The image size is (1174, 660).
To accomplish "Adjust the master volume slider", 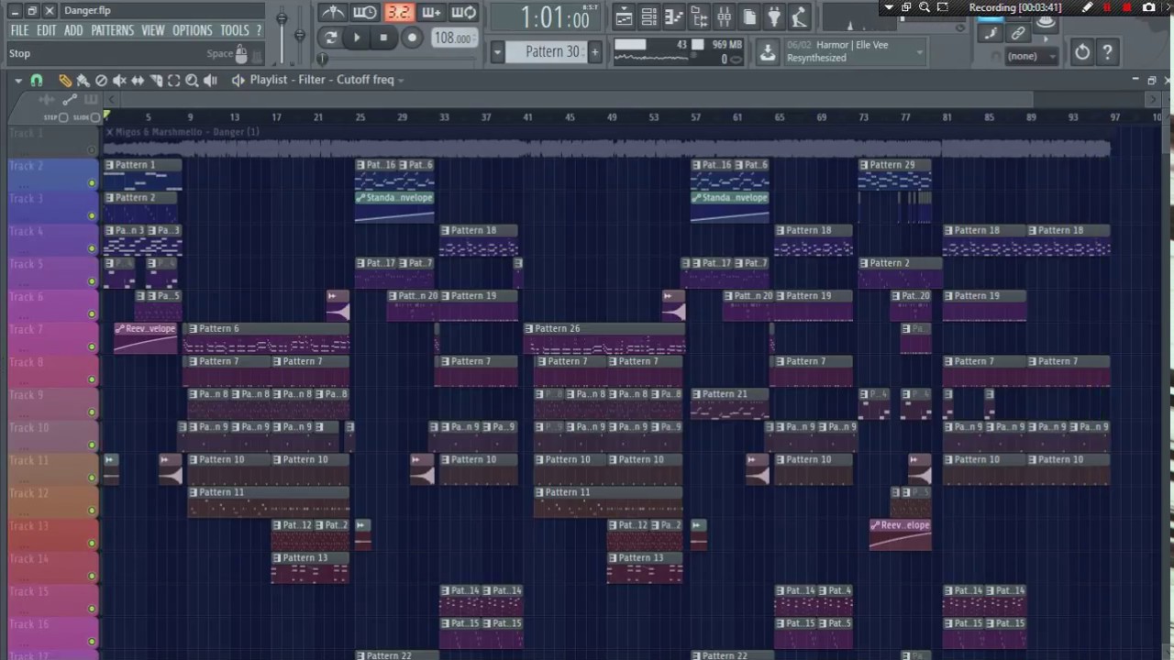I will click(x=282, y=20).
